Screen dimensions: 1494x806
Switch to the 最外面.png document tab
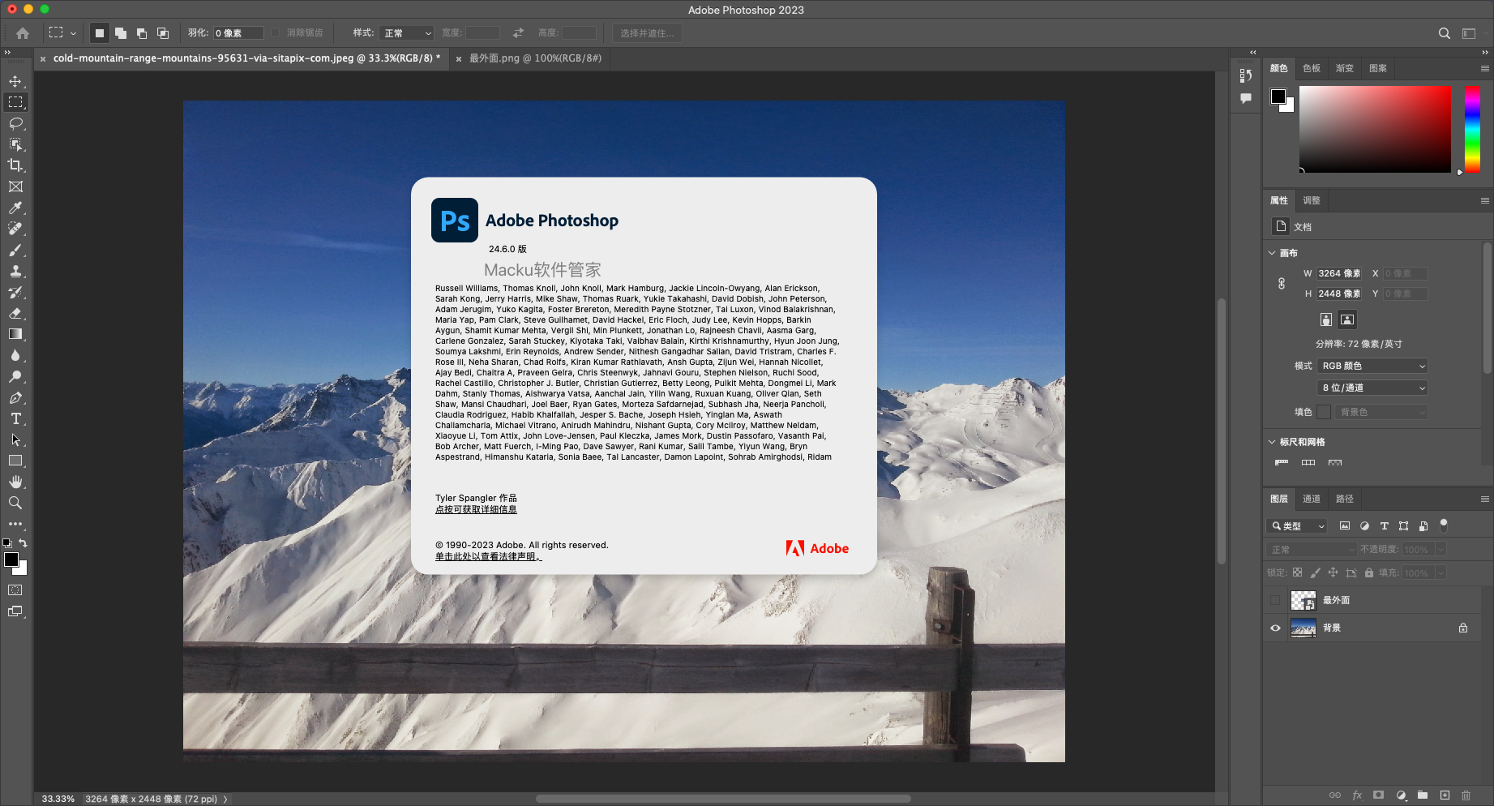pos(535,58)
